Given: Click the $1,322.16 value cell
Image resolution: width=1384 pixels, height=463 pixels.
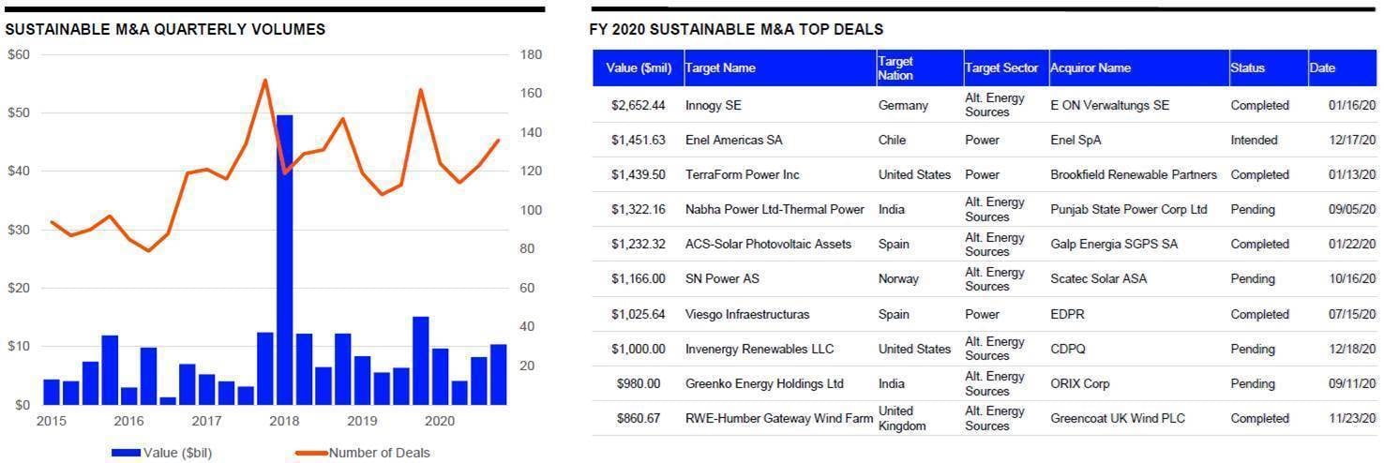Looking at the screenshot, I should click(x=638, y=210).
